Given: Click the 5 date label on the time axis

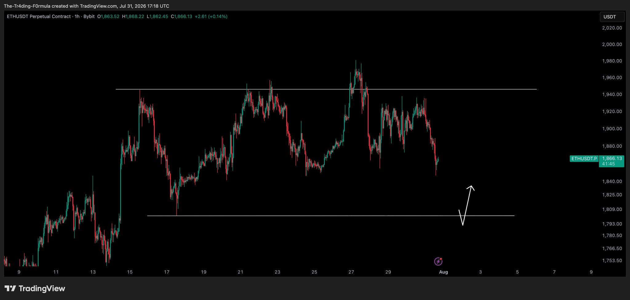Looking at the screenshot, I should 517,272.
